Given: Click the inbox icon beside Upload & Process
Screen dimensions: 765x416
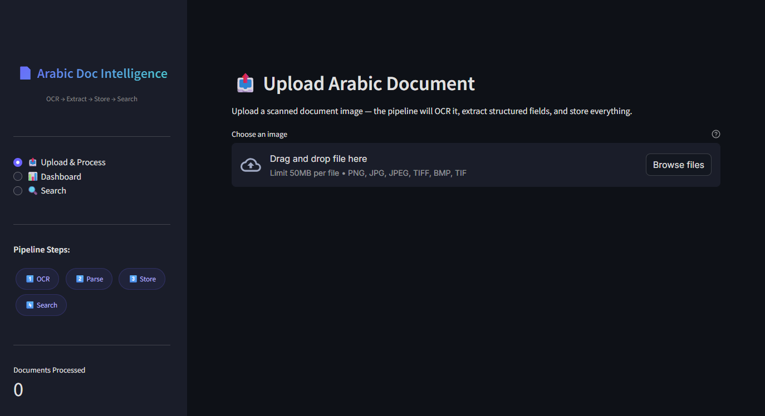Looking at the screenshot, I should pyautogui.click(x=33, y=162).
